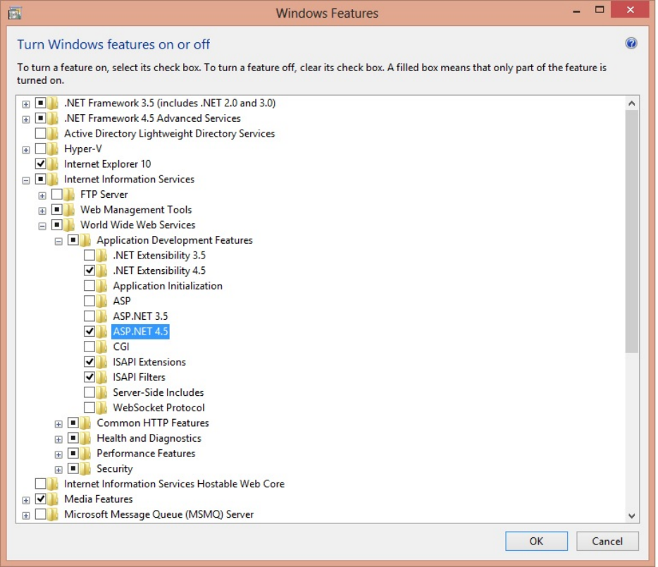The image size is (658, 567).
Task: Click the folder icon beside WebSocket Protocol
Action: pos(101,408)
